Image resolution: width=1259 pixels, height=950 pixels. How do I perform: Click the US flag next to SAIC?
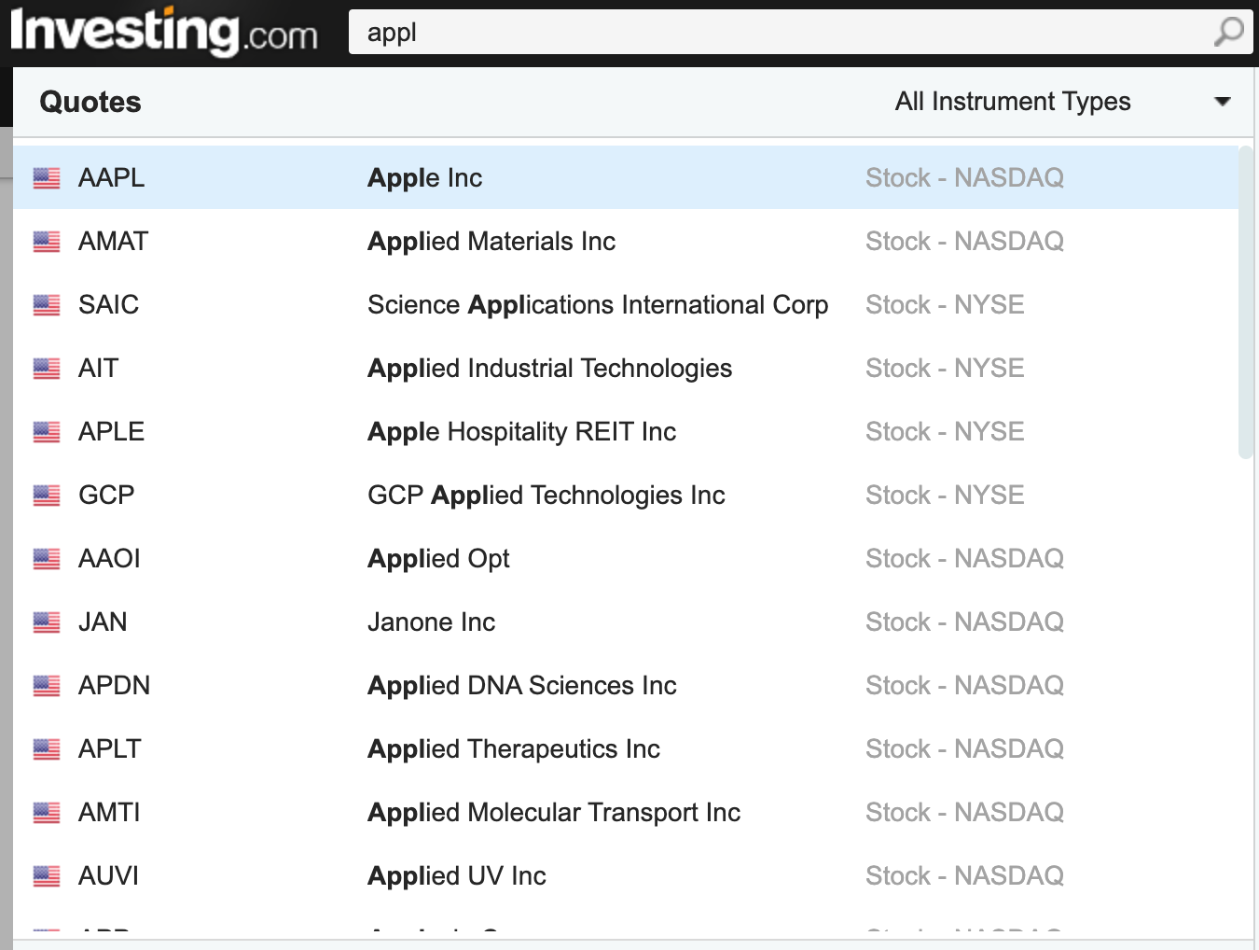[x=47, y=305]
